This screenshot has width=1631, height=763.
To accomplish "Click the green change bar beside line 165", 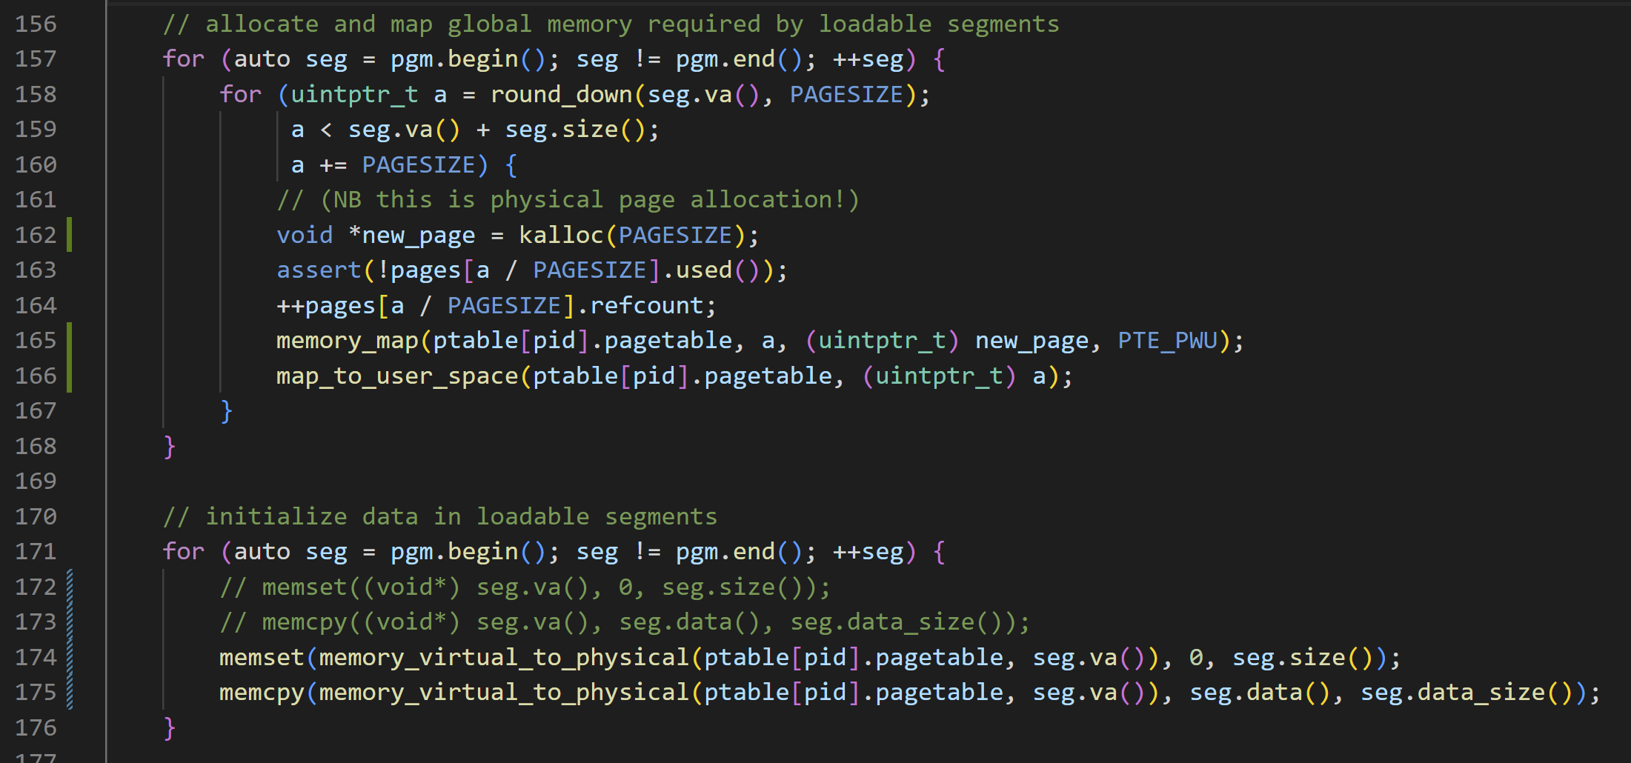I will pyautogui.click(x=70, y=341).
